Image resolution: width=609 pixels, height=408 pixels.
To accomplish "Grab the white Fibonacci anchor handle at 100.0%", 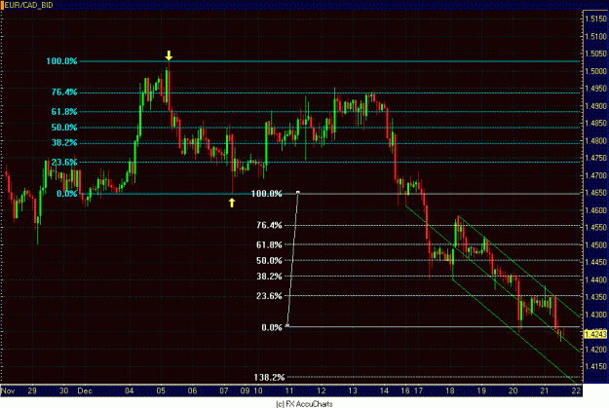I will click(298, 192).
